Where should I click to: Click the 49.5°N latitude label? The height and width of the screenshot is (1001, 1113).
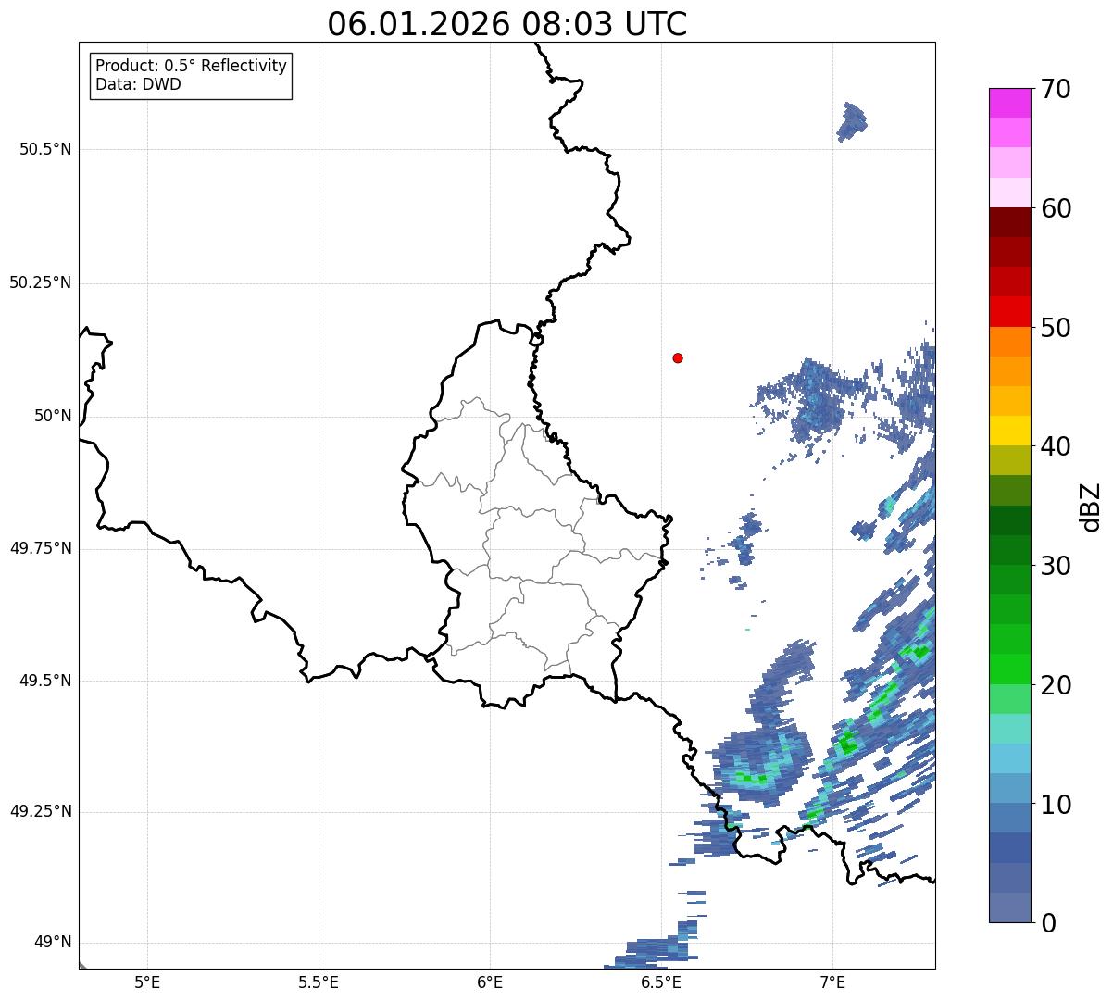[x=45, y=681]
